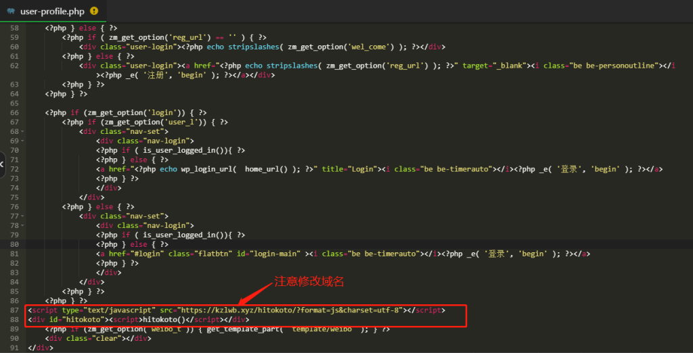Click the yellow warning icon on the tab
Viewport: 693px width, 353px height.
pos(93,11)
